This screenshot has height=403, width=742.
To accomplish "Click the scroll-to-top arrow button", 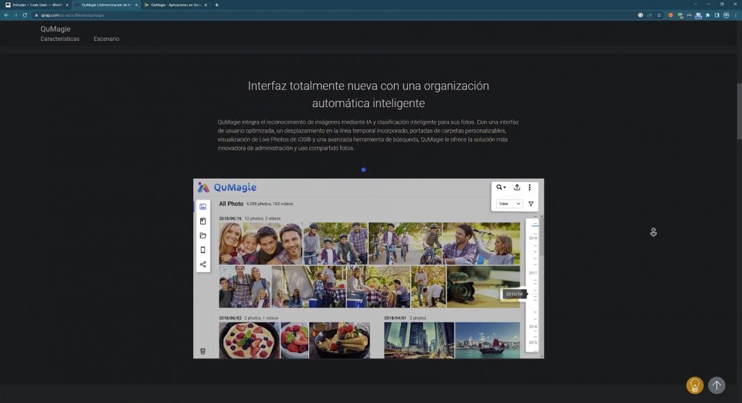I will coord(716,385).
